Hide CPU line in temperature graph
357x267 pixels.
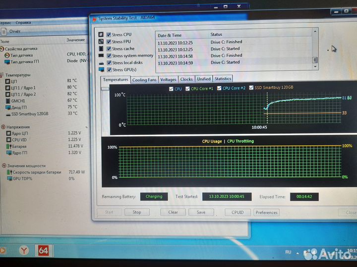[x=171, y=89]
